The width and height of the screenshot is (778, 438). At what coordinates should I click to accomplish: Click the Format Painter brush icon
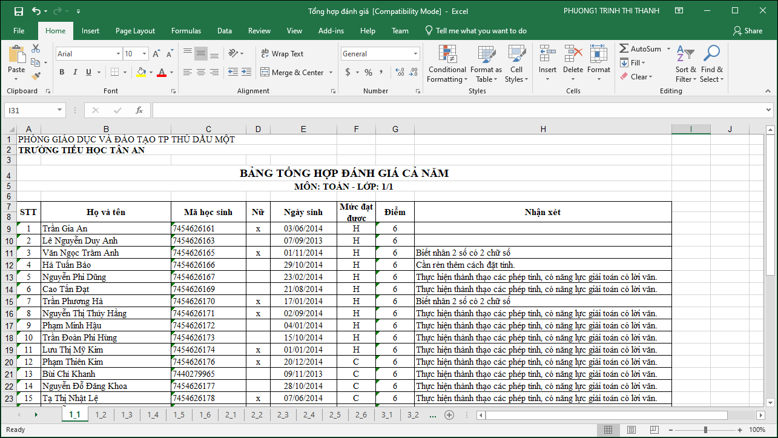point(36,76)
